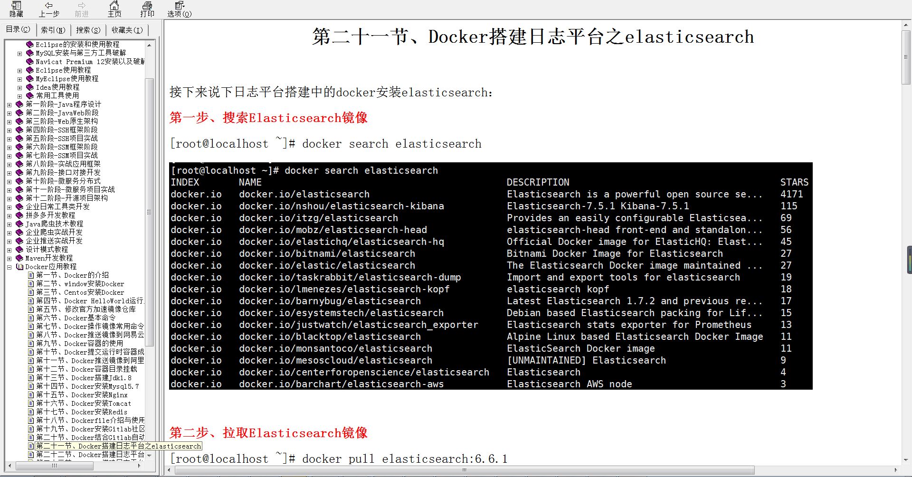The image size is (912, 477).
Task: Click the docker pull elasticsearch:6.6.1 command text
Action: pos(405,459)
